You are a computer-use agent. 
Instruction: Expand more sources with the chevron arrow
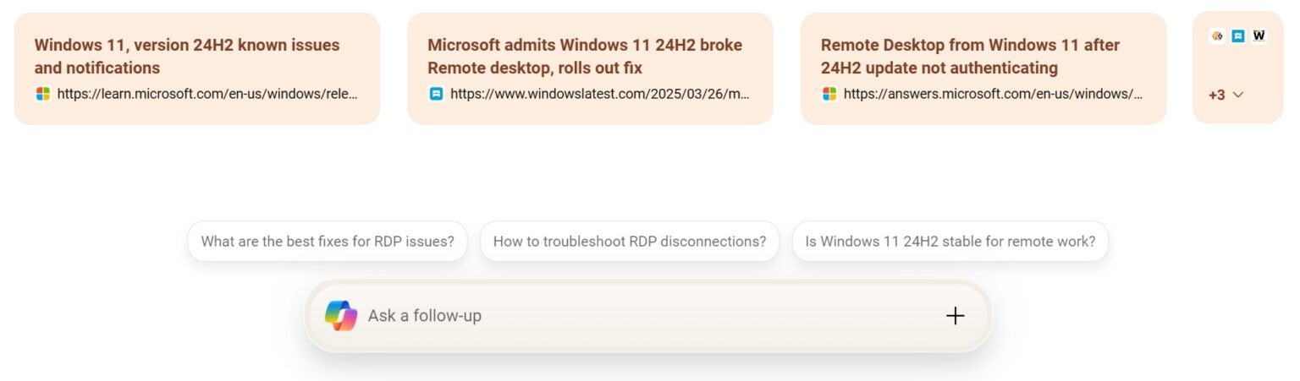[x=1239, y=95]
